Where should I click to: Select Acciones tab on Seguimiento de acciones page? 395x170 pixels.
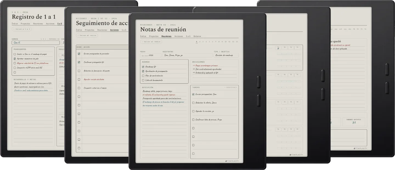(114, 30)
